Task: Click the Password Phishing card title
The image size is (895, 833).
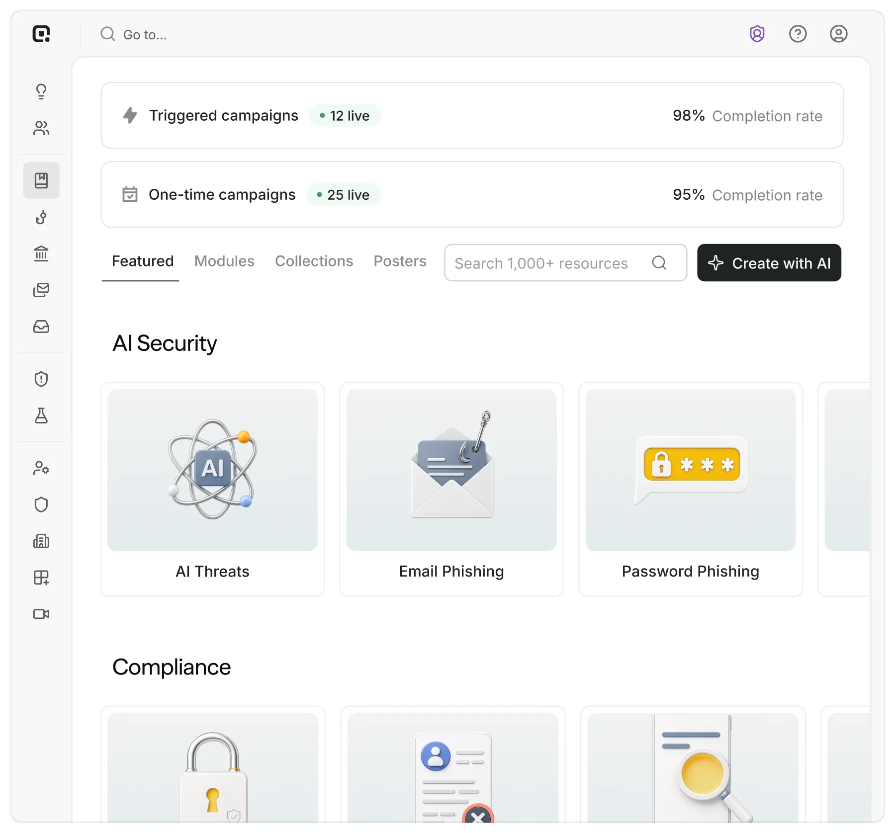Action: click(691, 572)
